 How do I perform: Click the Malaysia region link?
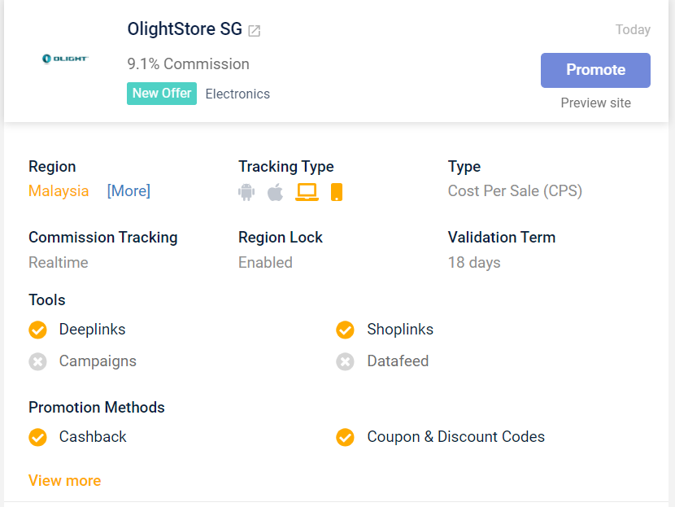59,190
